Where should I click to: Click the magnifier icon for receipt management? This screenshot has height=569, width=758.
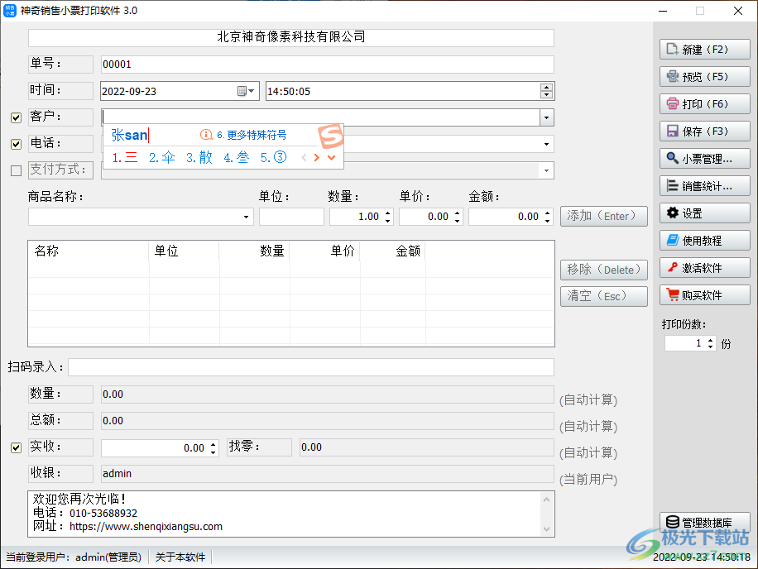pos(673,158)
